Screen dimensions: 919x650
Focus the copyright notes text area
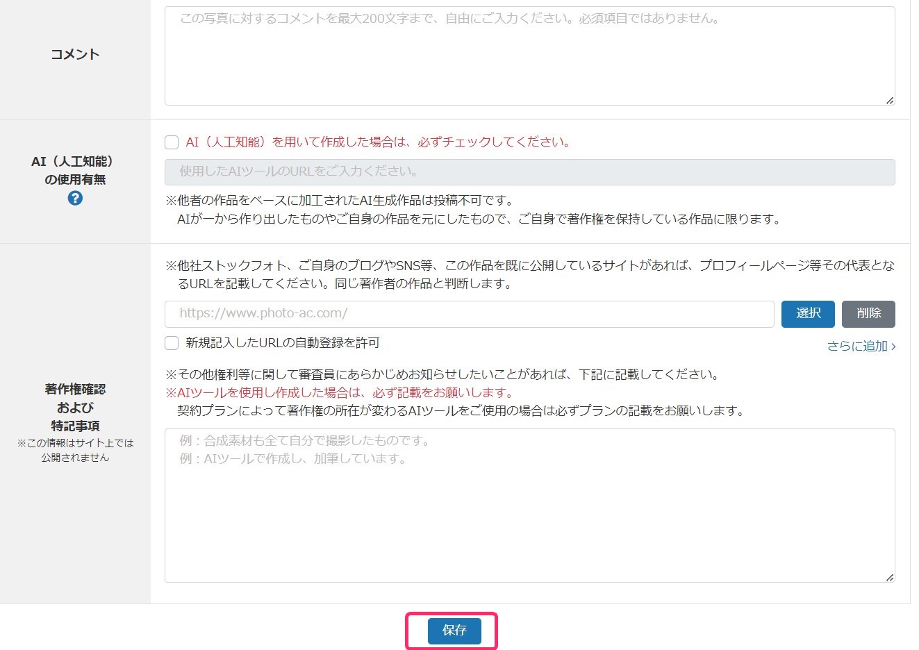529,506
